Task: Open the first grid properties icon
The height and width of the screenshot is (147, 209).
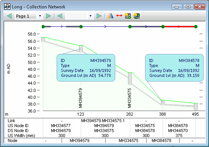Action: (128, 16)
